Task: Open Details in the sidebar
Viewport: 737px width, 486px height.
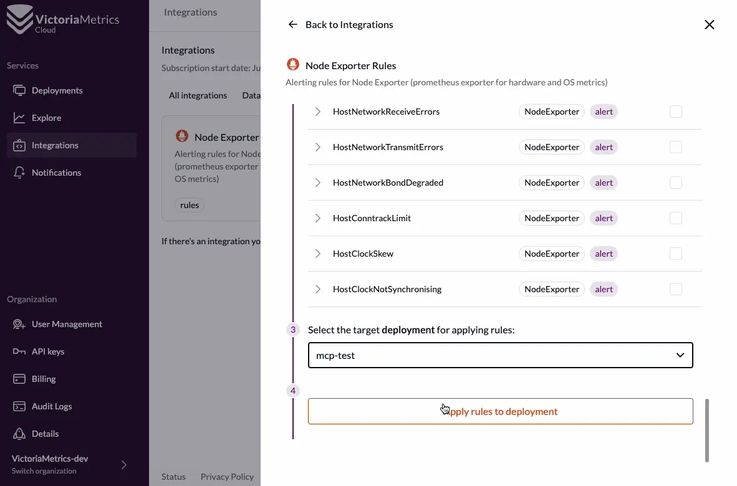Action: pos(72,434)
